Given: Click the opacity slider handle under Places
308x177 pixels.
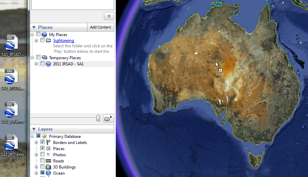Looking at the screenshot, I should [x=98, y=118].
